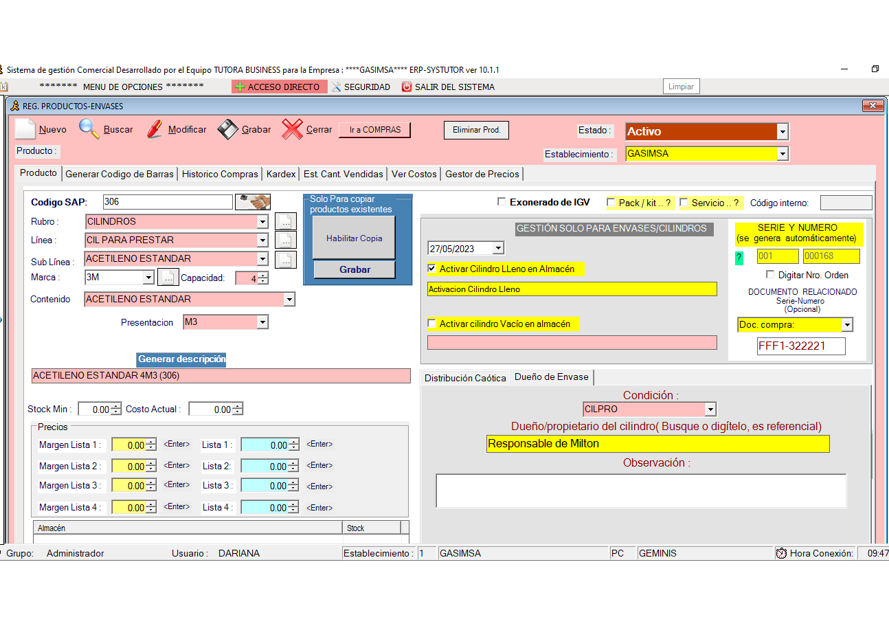Image resolution: width=889 pixels, height=628 pixels.
Task: Click the Eliminar Prod. button
Action: (x=477, y=130)
